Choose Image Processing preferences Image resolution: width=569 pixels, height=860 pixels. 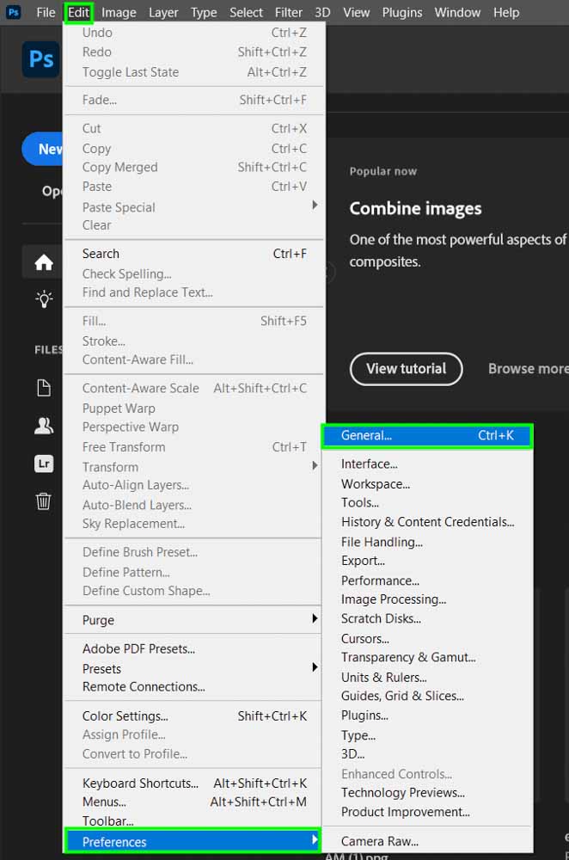(427, 599)
